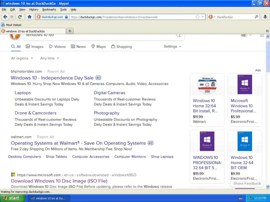Click $9.99 Windows 10 Home OEM image
This screenshot has height=202, width=270.
coord(245,141)
